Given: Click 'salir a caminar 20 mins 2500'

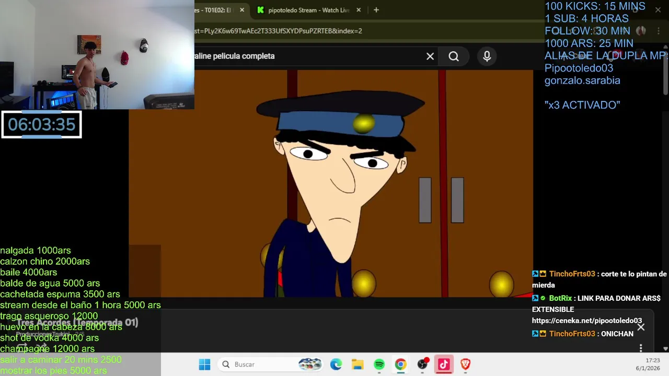Looking at the screenshot, I should coord(61,359).
